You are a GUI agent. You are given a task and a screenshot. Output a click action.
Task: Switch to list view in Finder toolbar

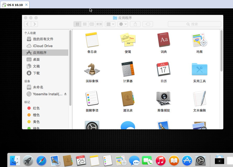tap(85, 24)
